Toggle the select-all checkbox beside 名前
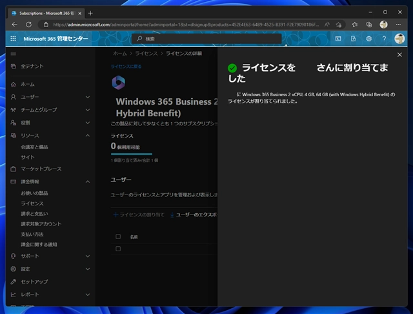This screenshot has width=413, height=314. [118, 236]
